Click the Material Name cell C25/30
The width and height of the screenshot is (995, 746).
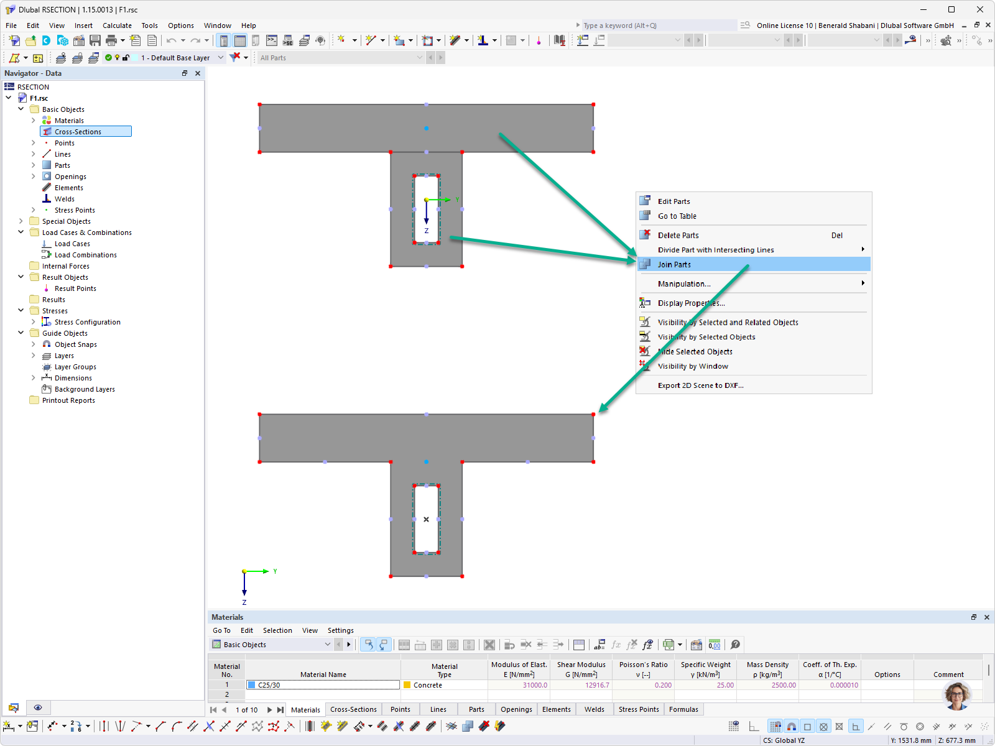click(x=323, y=685)
